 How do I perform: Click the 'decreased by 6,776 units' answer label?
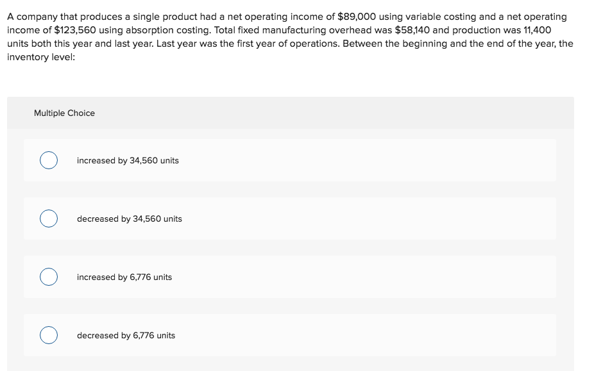(x=126, y=335)
